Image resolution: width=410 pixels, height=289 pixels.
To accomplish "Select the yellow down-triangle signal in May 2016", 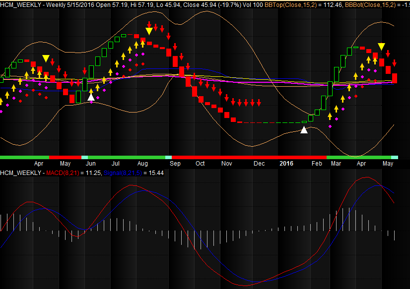I will pos(381,47).
